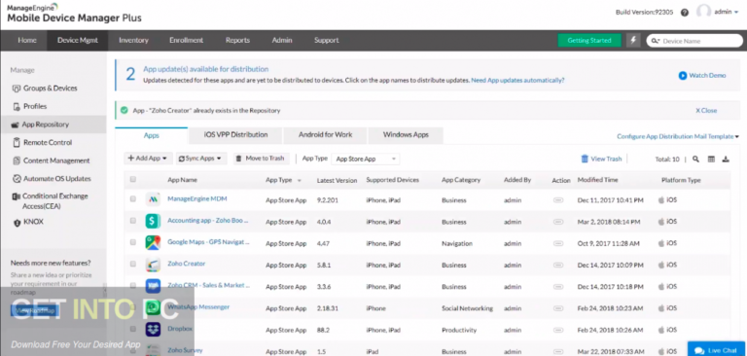Viewport: 747px width, 356px height.
Task: Click the export download icon
Action: [x=726, y=160]
